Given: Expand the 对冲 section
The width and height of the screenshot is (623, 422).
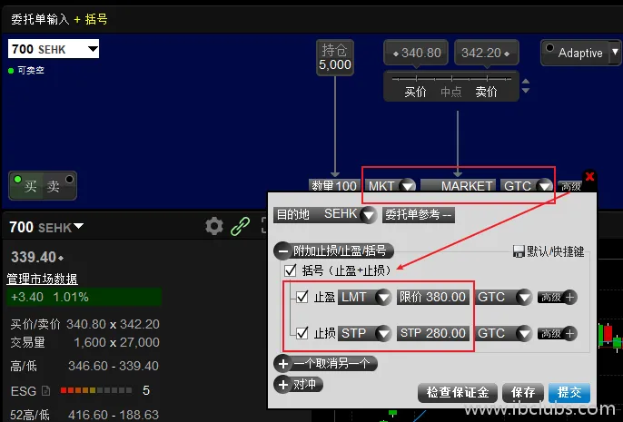Looking at the screenshot, I should 282,384.
